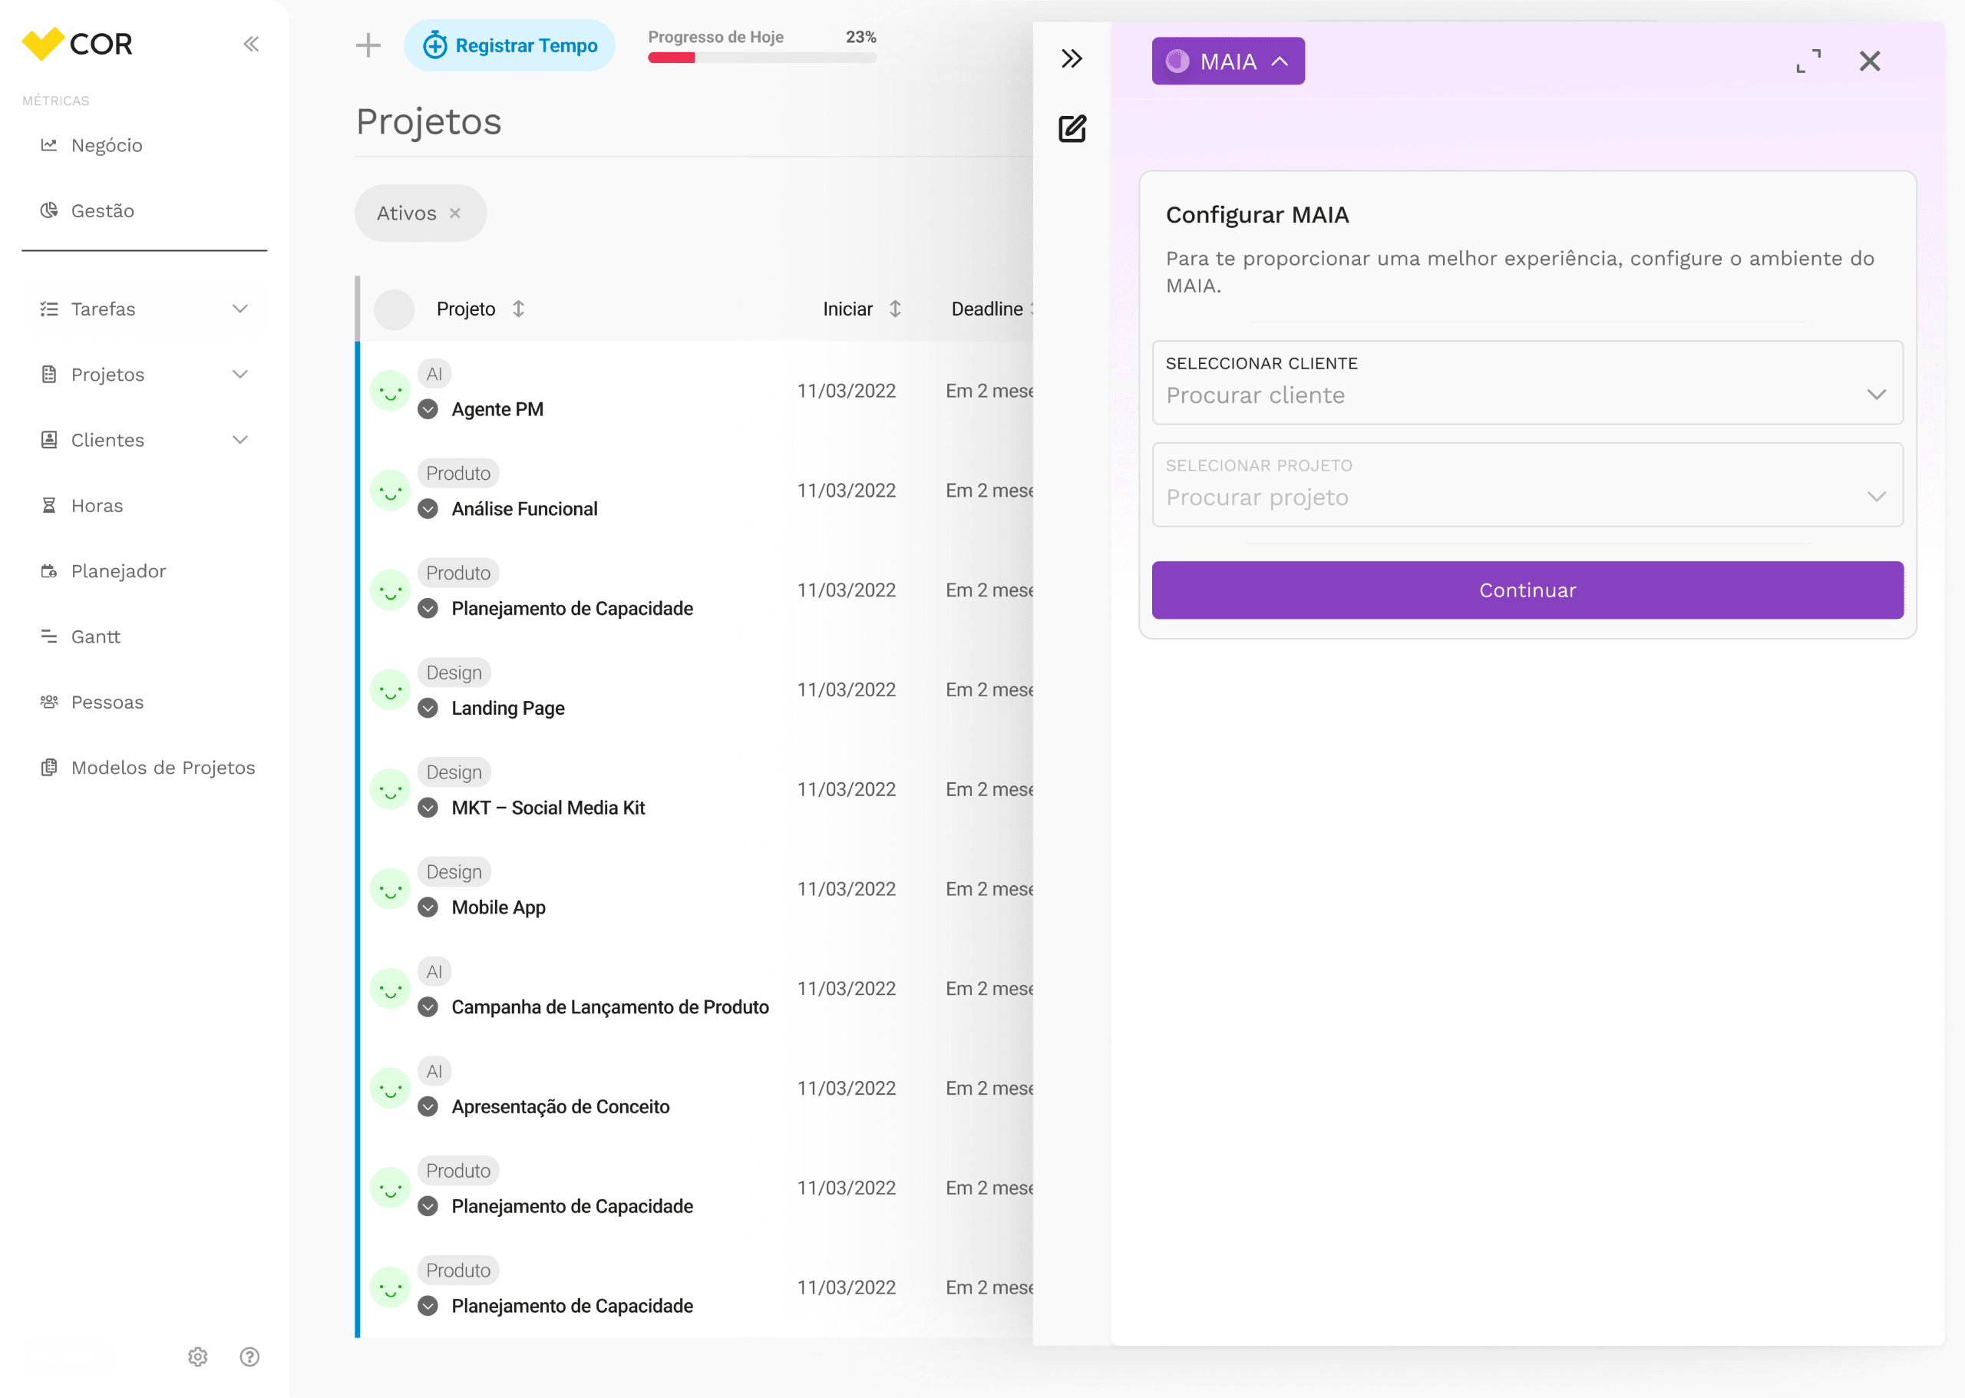Expand Análise Funcional row arrow
The height and width of the screenshot is (1398, 1965).
(428, 510)
